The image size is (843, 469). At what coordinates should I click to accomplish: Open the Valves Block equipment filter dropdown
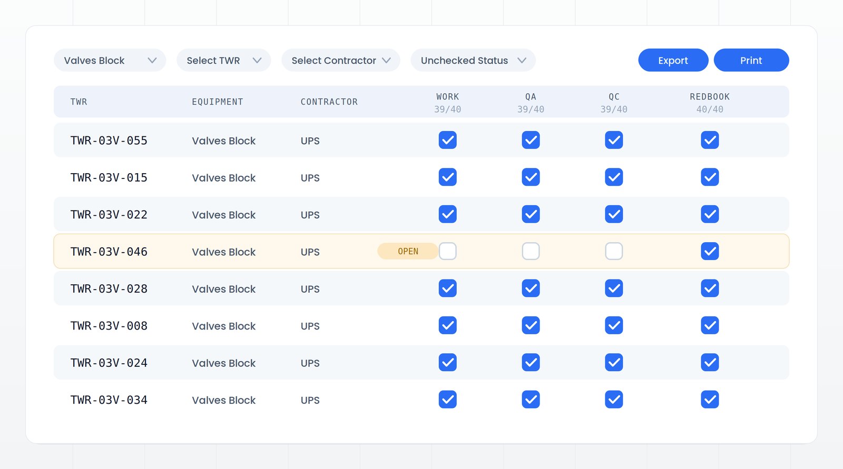click(110, 61)
